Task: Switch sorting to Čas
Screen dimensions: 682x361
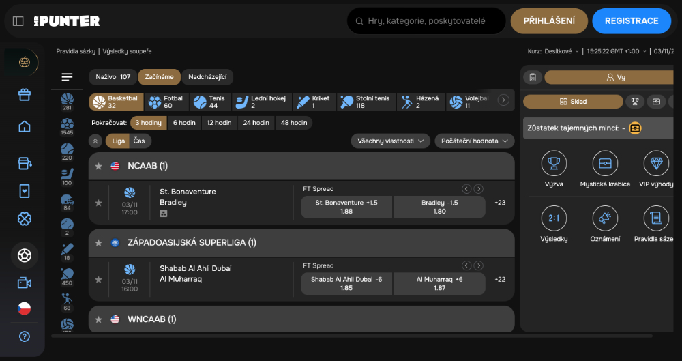Action: pyautogui.click(x=140, y=141)
